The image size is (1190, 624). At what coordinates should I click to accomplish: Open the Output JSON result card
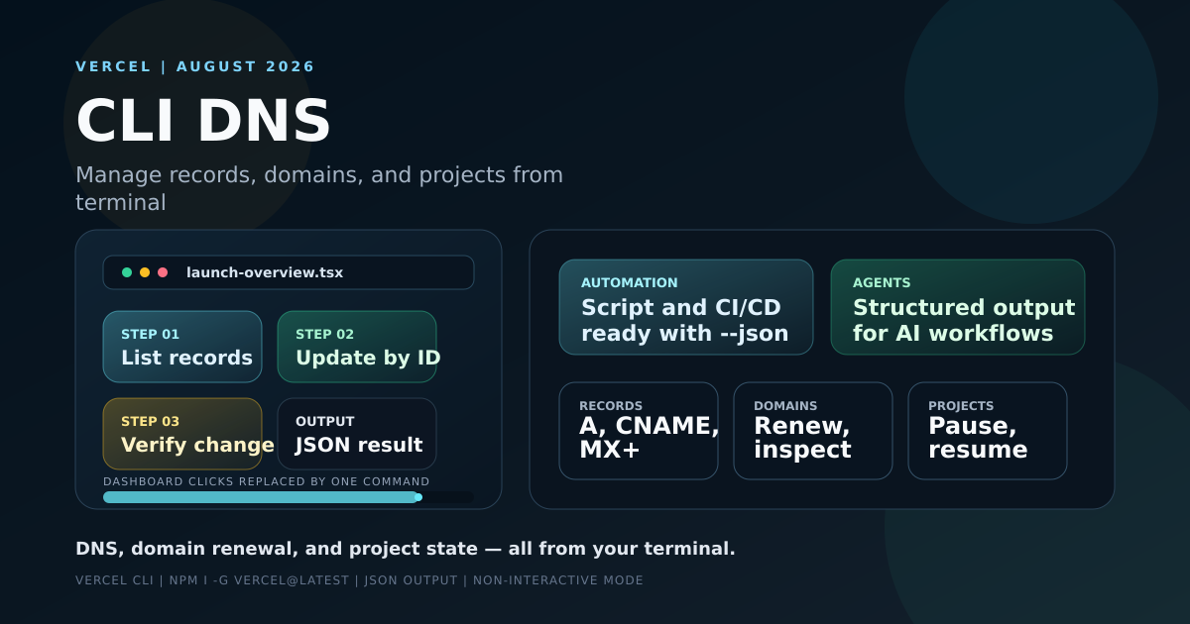[357, 434]
